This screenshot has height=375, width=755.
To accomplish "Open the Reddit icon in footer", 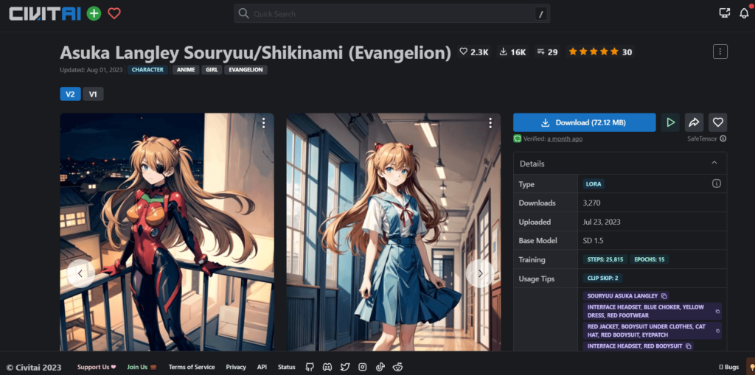I will (x=397, y=367).
